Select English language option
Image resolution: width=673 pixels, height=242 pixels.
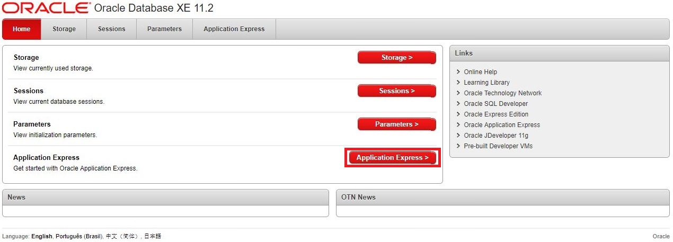[x=42, y=236]
